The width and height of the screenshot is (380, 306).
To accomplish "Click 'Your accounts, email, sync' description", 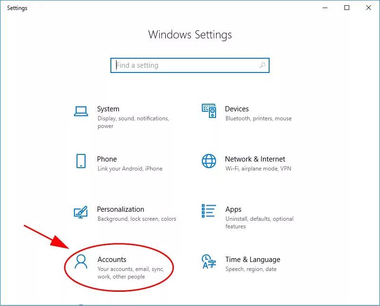I will click(131, 273).
